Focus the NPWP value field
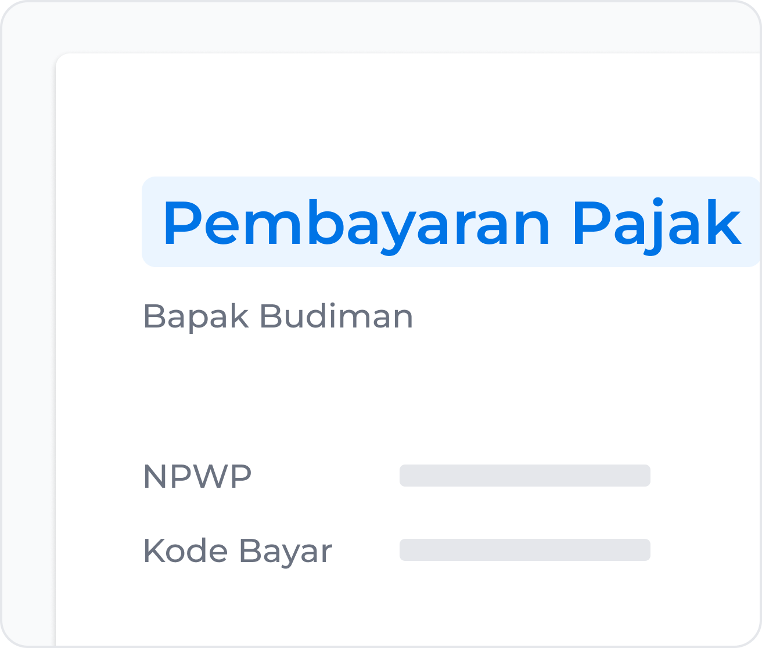The image size is (762, 648). [525, 476]
